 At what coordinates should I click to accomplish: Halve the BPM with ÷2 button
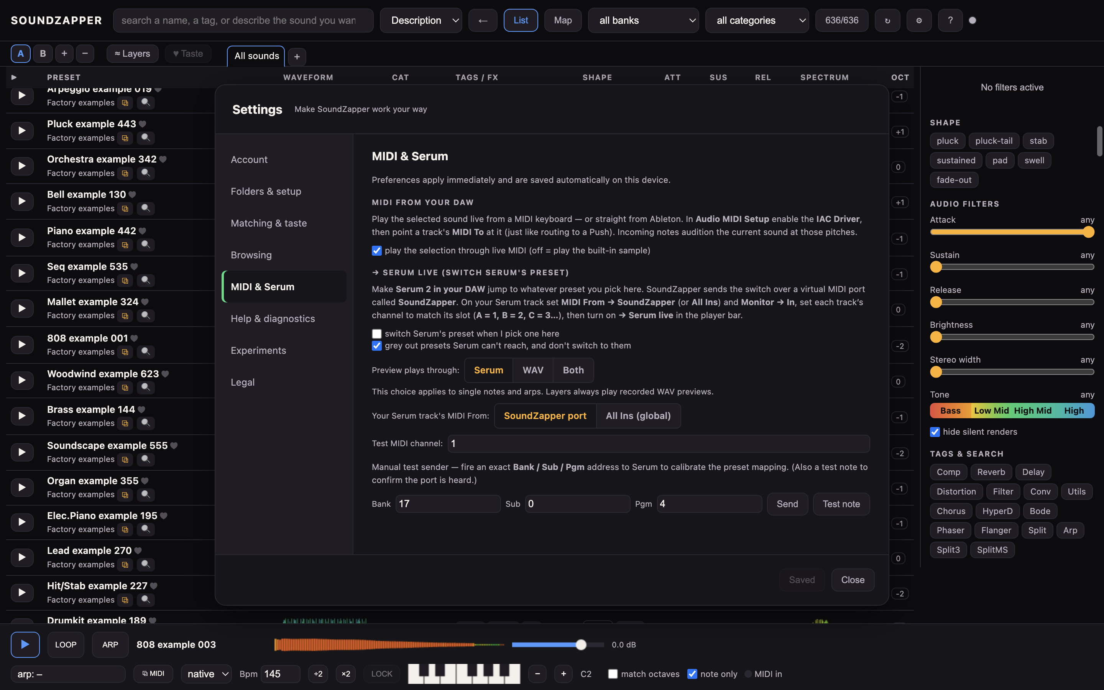[x=318, y=674]
